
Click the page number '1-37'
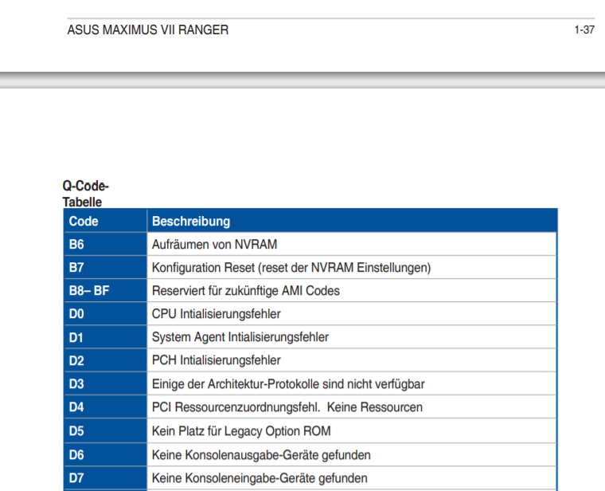tap(584, 29)
